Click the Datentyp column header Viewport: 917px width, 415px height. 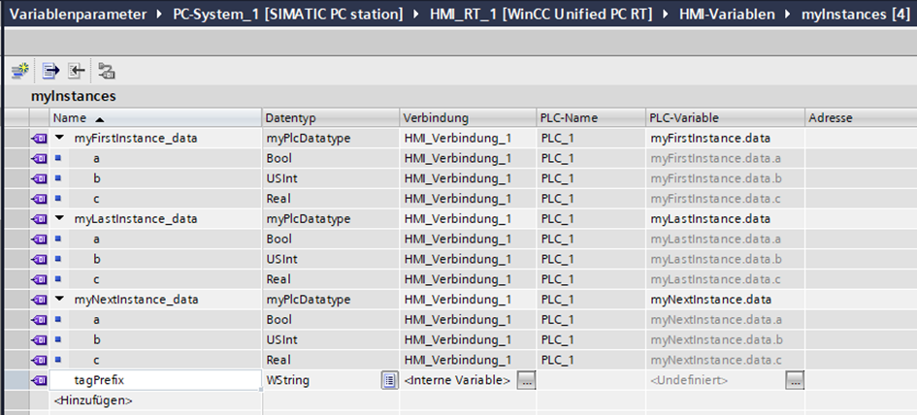tap(330, 117)
